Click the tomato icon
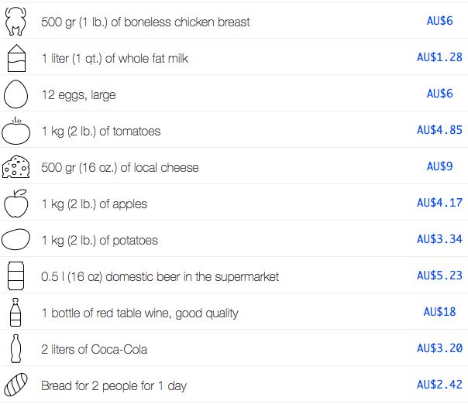 click(15, 131)
